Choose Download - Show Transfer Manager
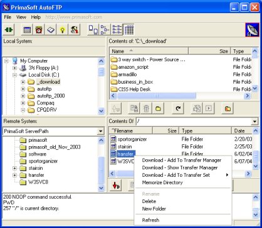The width and height of the screenshot is (262, 228). click(180, 167)
